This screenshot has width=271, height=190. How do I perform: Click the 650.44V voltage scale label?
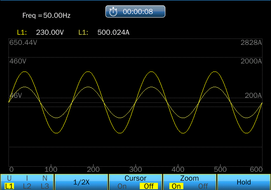click(x=24, y=43)
